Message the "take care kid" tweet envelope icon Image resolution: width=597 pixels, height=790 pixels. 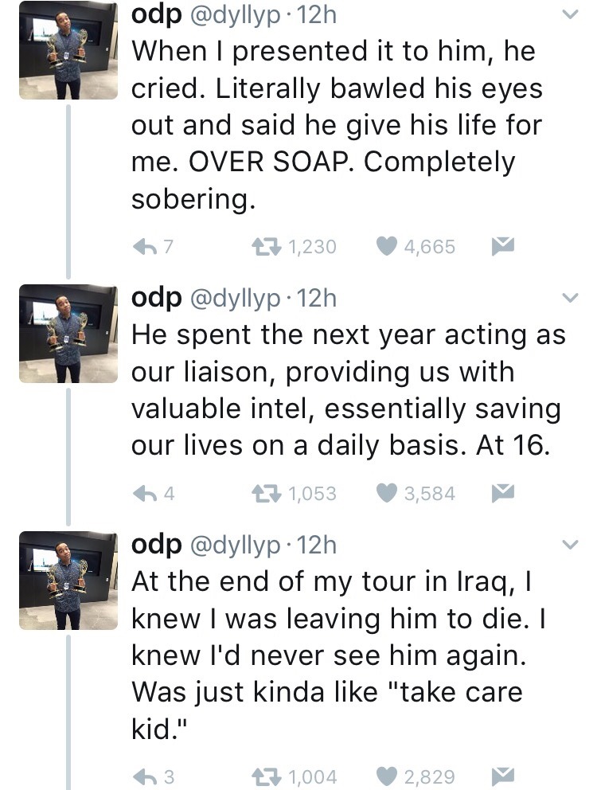pyautogui.click(x=500, y=776)
